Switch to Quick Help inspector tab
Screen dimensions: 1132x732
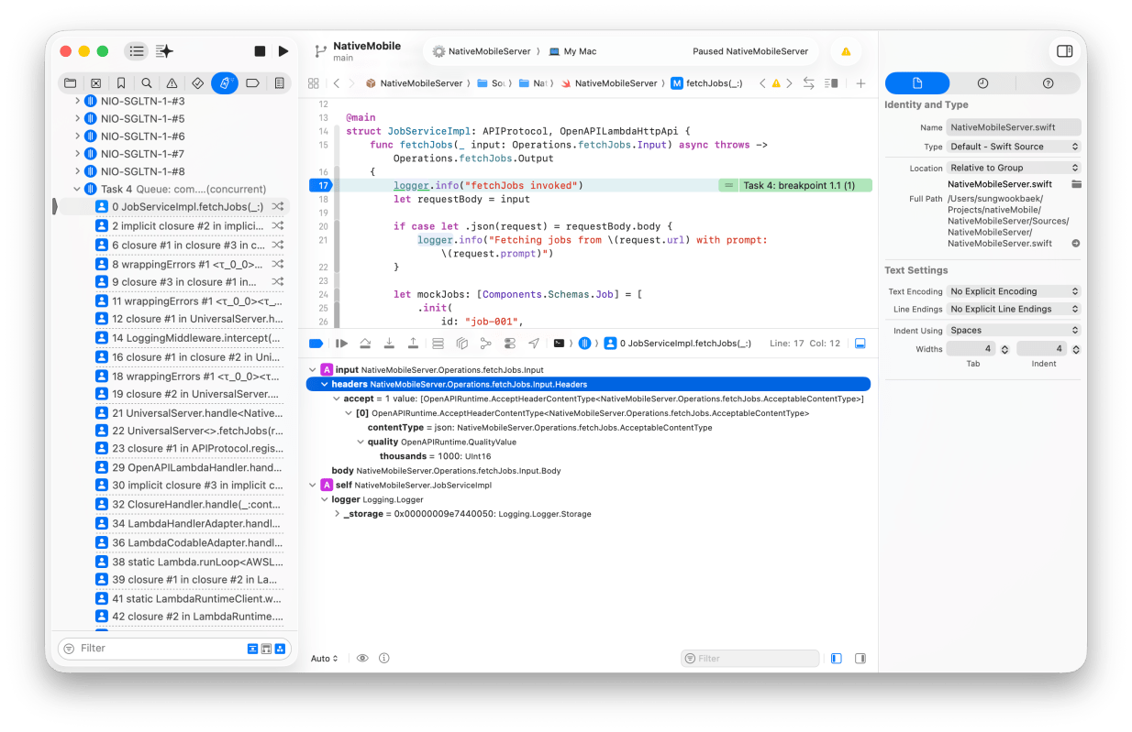1048,83
